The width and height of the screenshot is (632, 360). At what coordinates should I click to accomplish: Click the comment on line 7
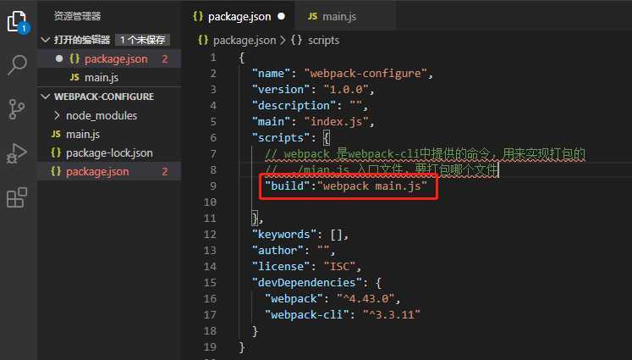tap(425, 154)
